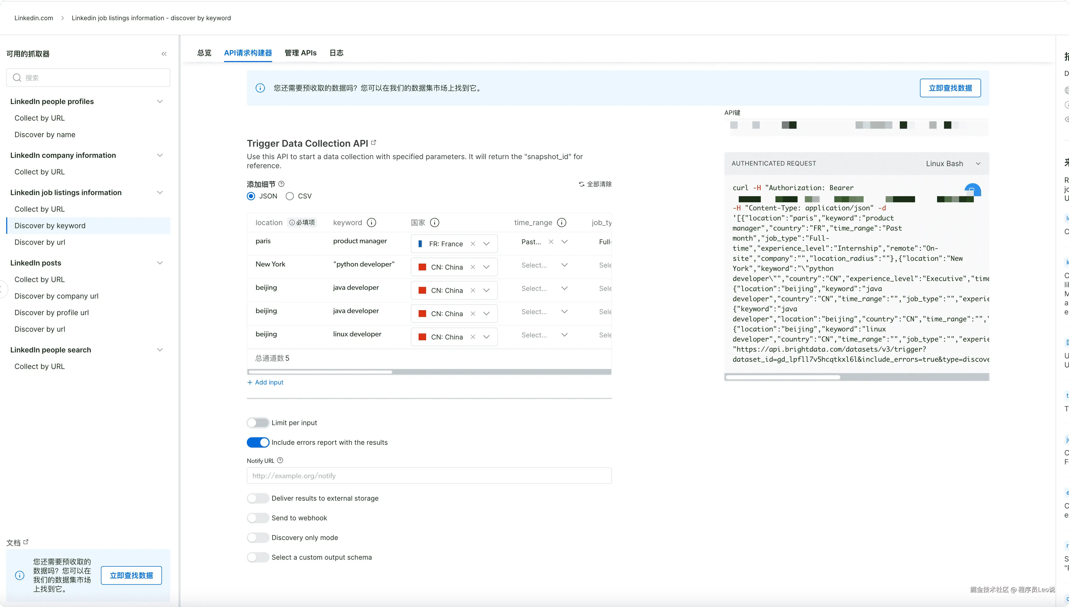Click 立即查找数据 button in top banner

[950, 88]
